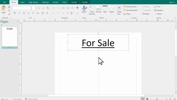The width and height of the screenshot is (177, 100).
Task: Click the For Sale text box
Action: coord(98,42)
